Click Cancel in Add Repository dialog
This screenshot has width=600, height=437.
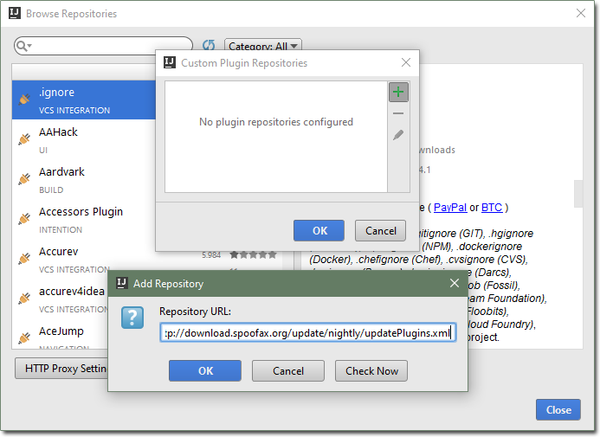click(288, 370)
